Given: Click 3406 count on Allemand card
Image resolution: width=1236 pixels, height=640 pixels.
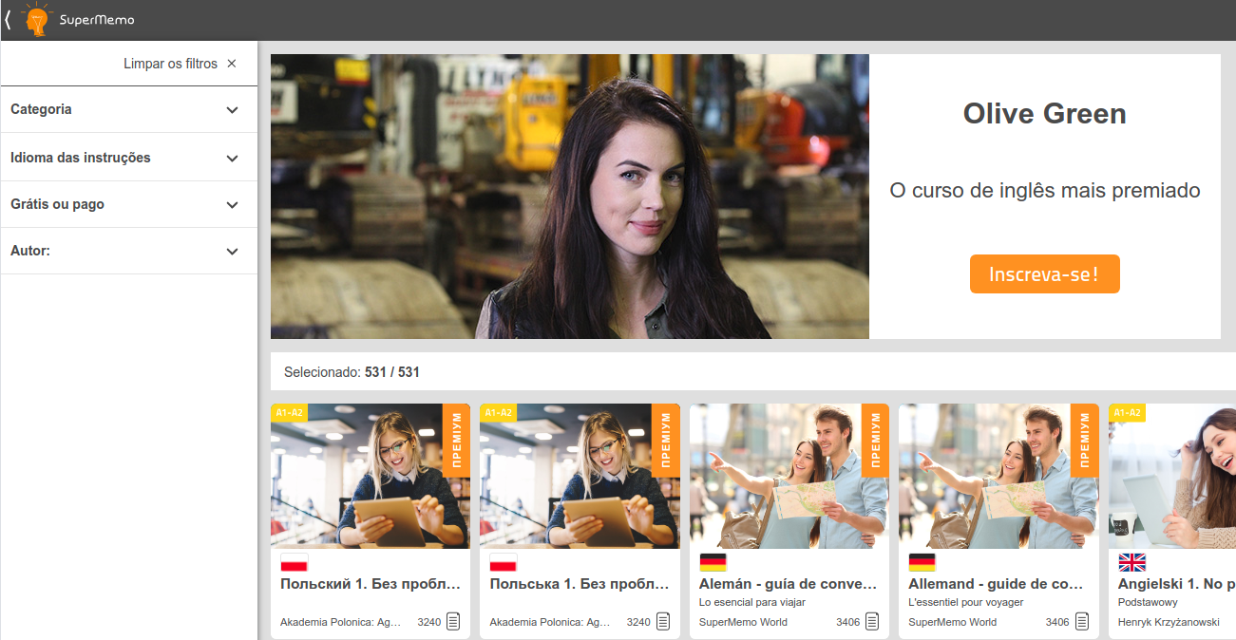Looking at the screenshot, I should pos(1057,623).
